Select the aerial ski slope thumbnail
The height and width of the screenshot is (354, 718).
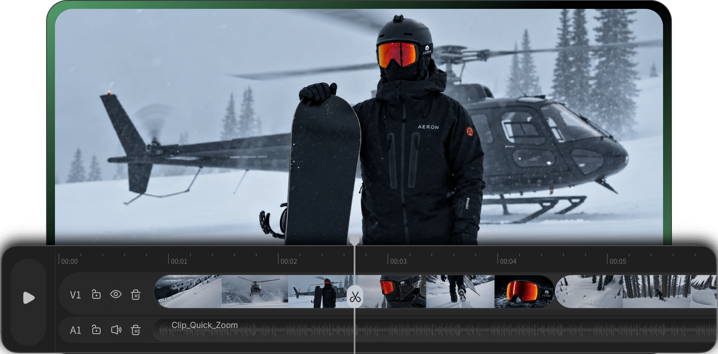pyautogui.click(x=589, y=292)
